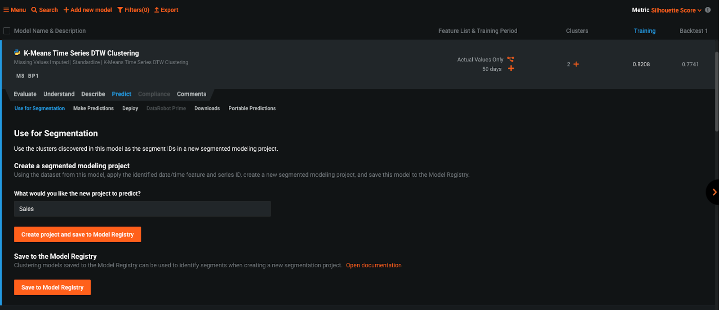Click the feature list blueprint icon
Screen dimensions: 719x310
[510, 59]
